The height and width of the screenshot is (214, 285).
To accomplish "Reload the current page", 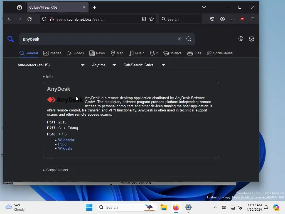I will [30, 19].
